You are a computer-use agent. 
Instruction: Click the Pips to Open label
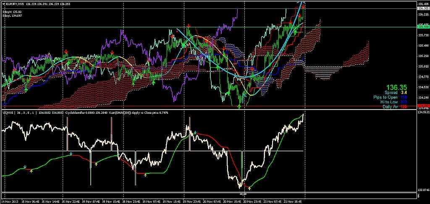point(385,97)
